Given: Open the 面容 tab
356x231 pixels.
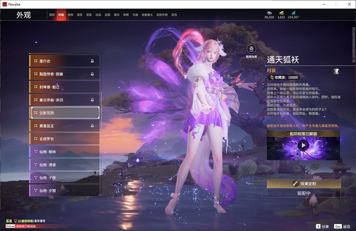Looking at the screenshot, I should [x=80, y=15].
